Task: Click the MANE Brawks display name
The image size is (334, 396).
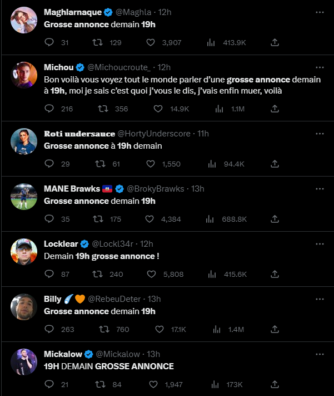Action: (72, 189)
